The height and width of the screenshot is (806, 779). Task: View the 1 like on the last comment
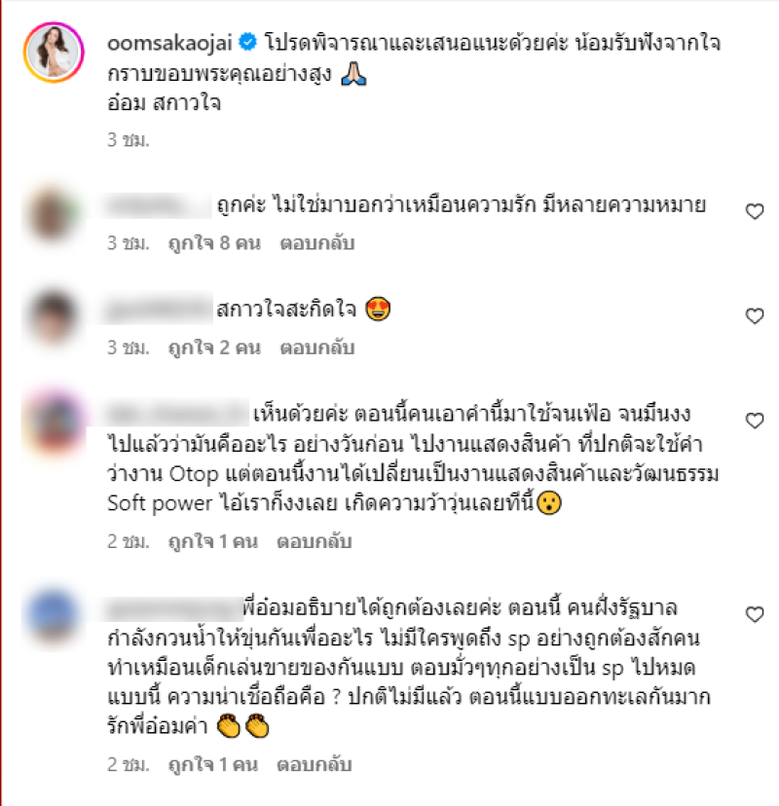pos(213,764)
